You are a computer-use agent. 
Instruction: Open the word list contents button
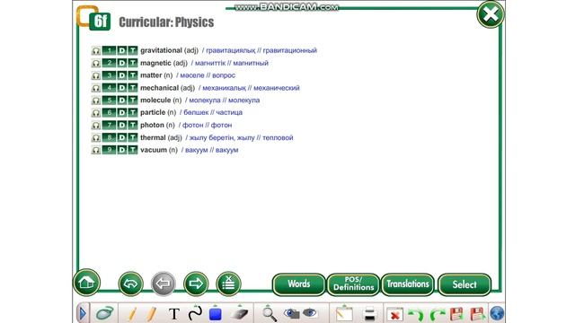pos(228,284)
